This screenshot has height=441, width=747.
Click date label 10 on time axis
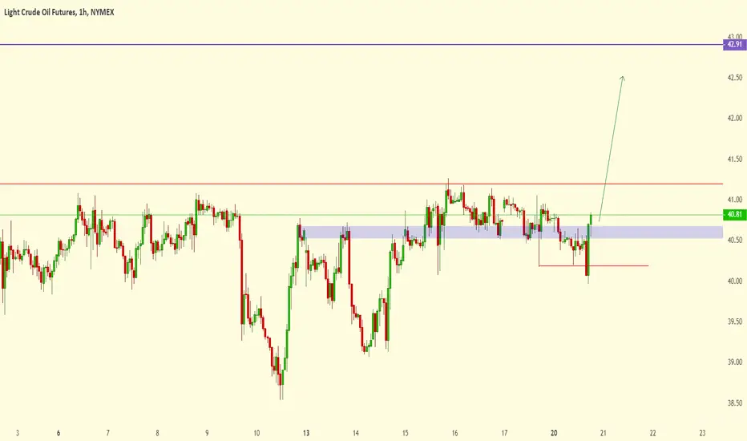pyautogui.click(x=256, y=433)
